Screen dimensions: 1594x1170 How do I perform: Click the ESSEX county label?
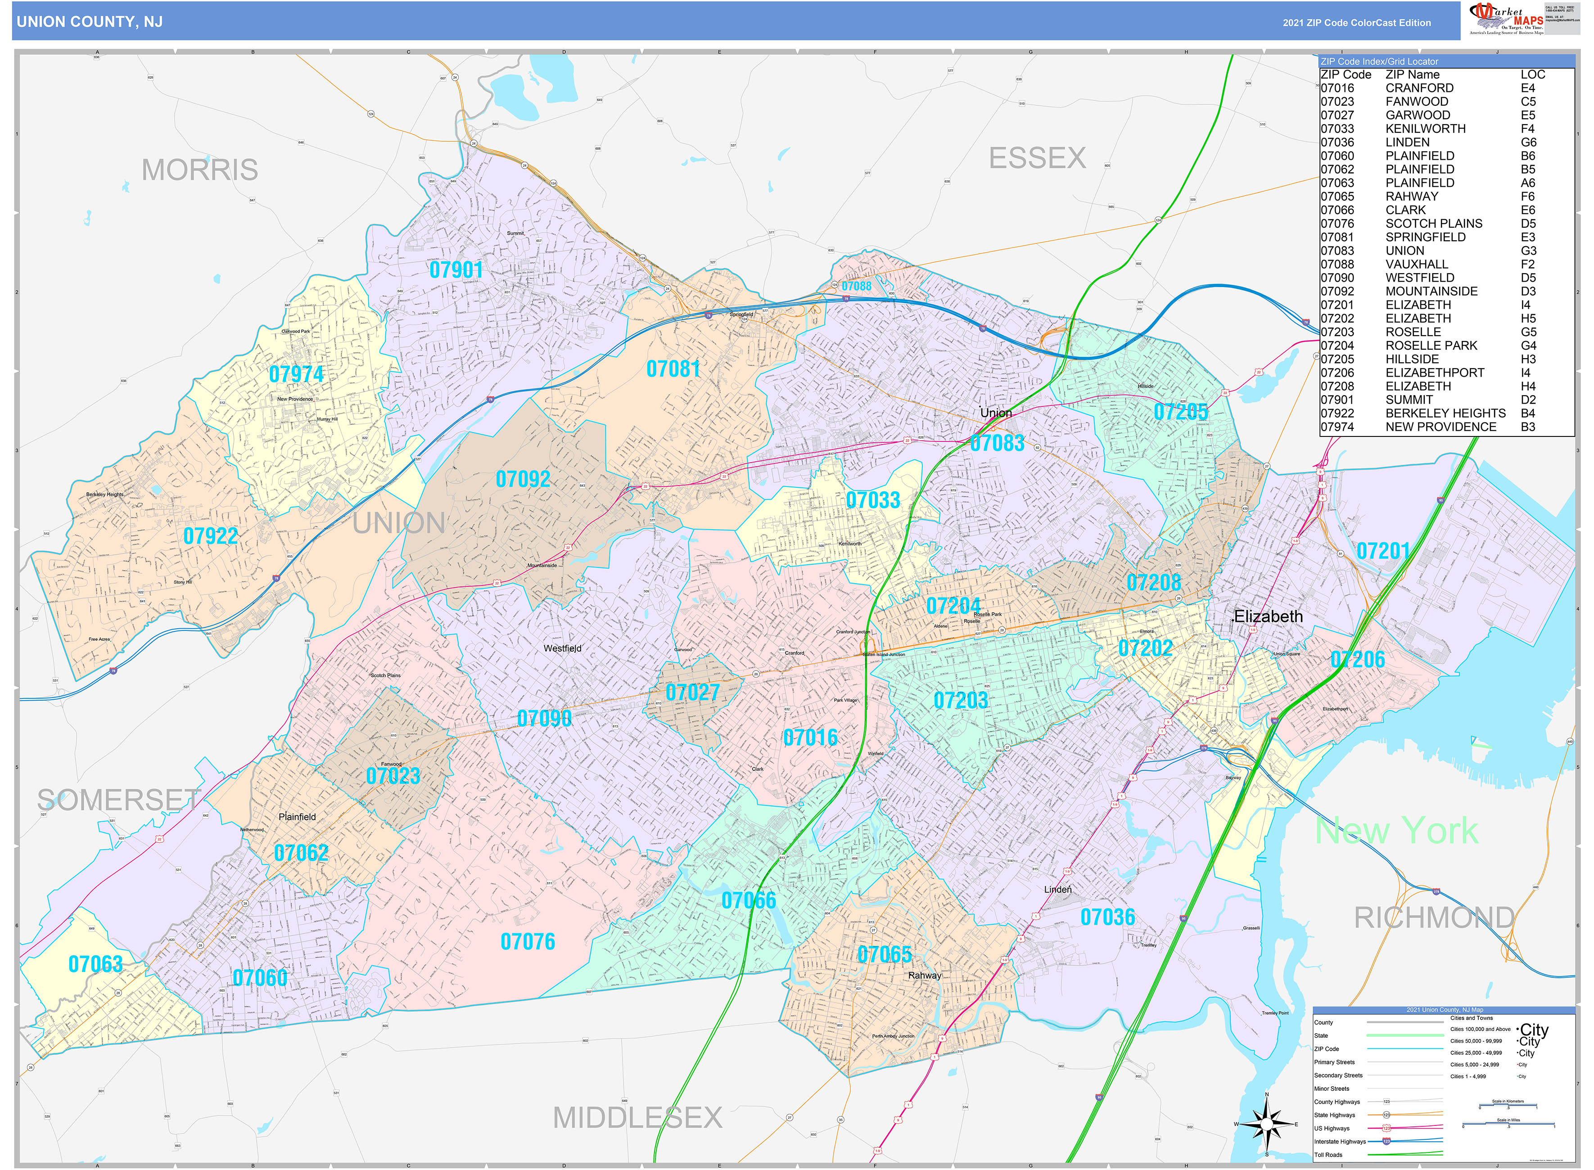click(1037, 158)
